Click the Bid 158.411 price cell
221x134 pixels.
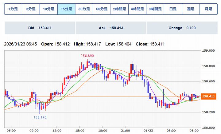(x=40, y=28)
